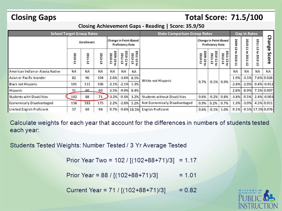
Task: Click the Limited English Proficient enrollment 94
Action: (100, 109)
